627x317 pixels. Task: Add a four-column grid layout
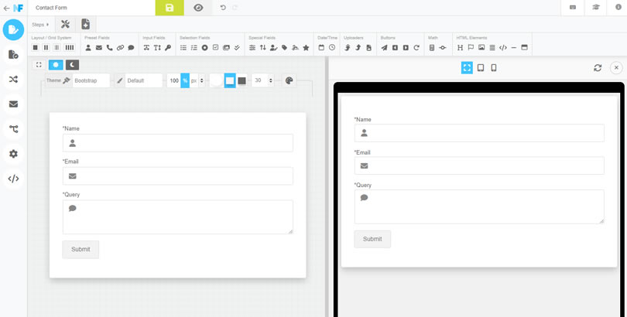pyautogui.click(x=70, y=47)
